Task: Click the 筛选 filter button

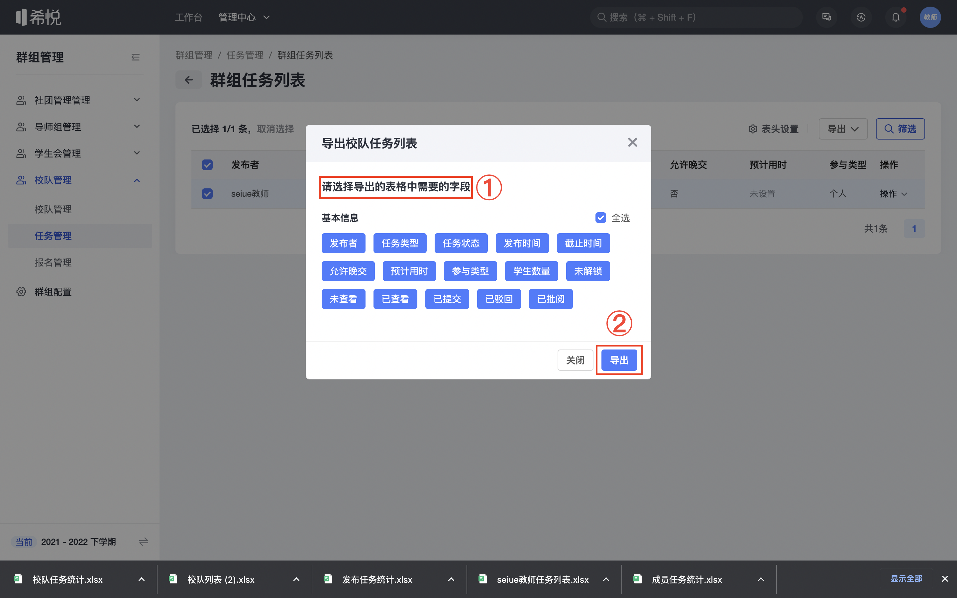Action: (900, 129)
